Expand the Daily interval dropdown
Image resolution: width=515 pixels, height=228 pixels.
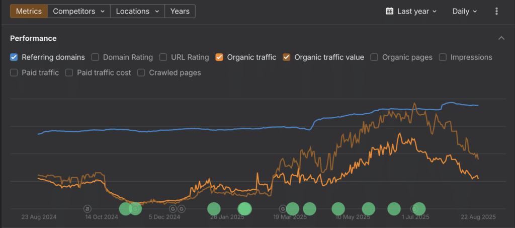click(x=465, y=11)
